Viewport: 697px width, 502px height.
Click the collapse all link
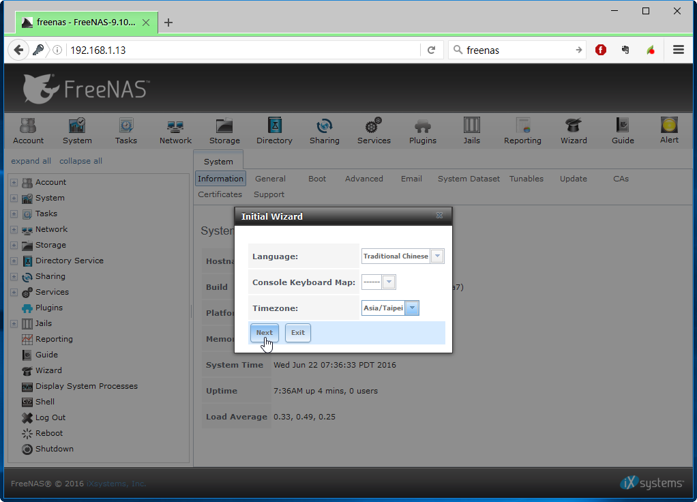point(81,161)
